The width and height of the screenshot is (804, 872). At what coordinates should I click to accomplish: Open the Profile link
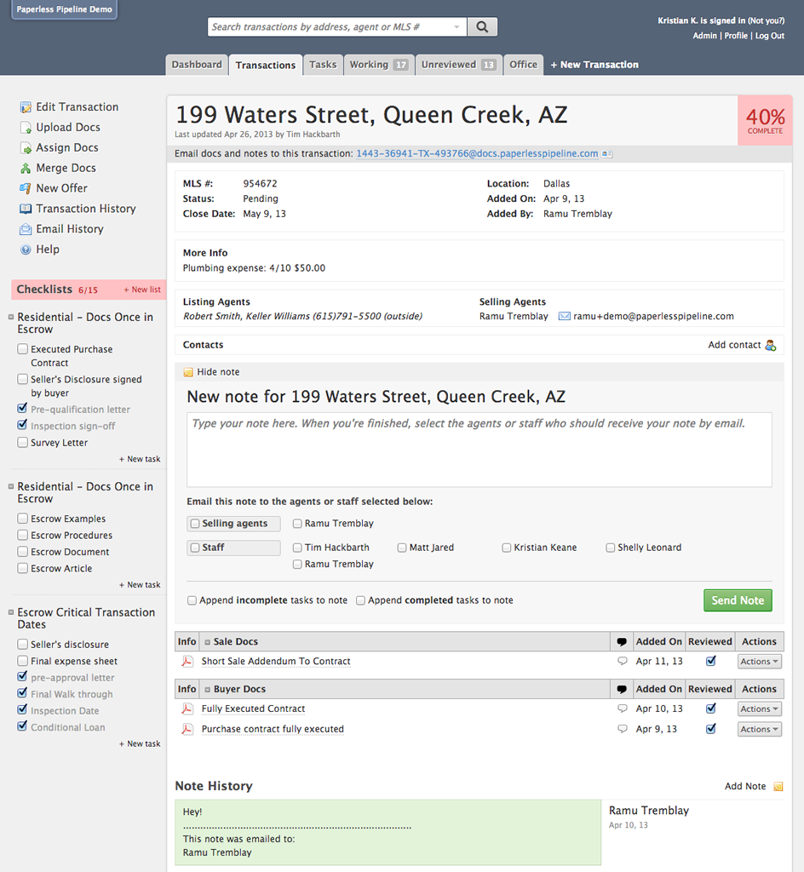point(736,36)
